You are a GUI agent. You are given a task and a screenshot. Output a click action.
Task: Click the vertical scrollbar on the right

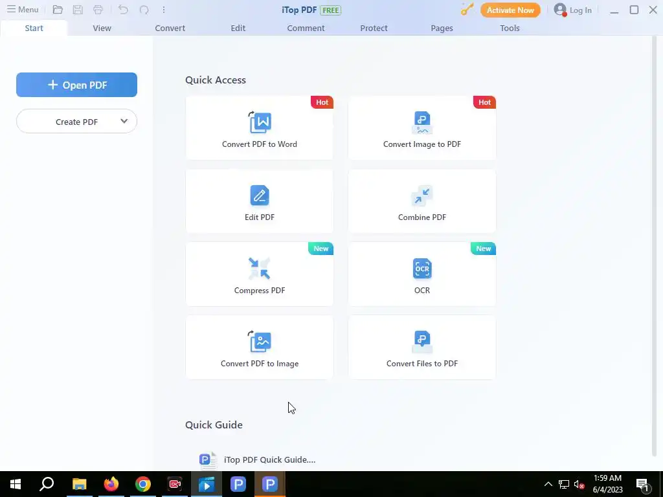tap(655, 245)
